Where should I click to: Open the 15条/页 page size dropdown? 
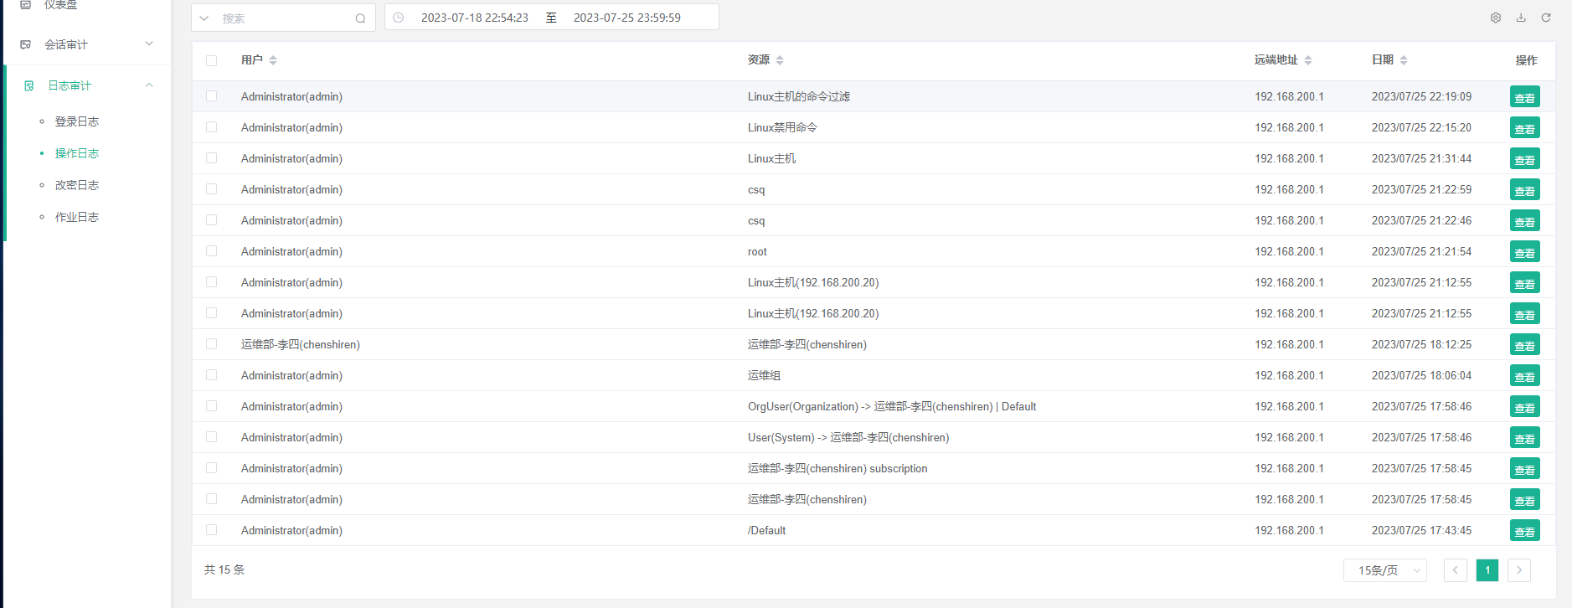pos(1385,570)
